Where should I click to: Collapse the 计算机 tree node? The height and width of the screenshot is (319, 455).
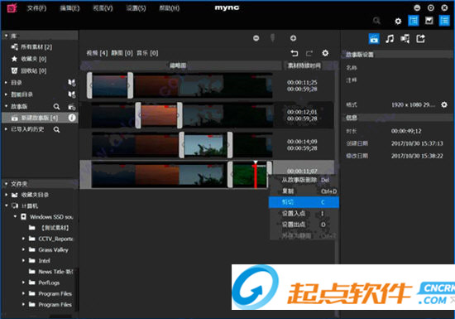coord(6,205)
